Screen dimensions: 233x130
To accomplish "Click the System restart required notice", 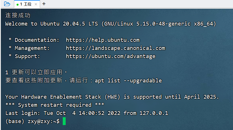I will tap(55, 105).
